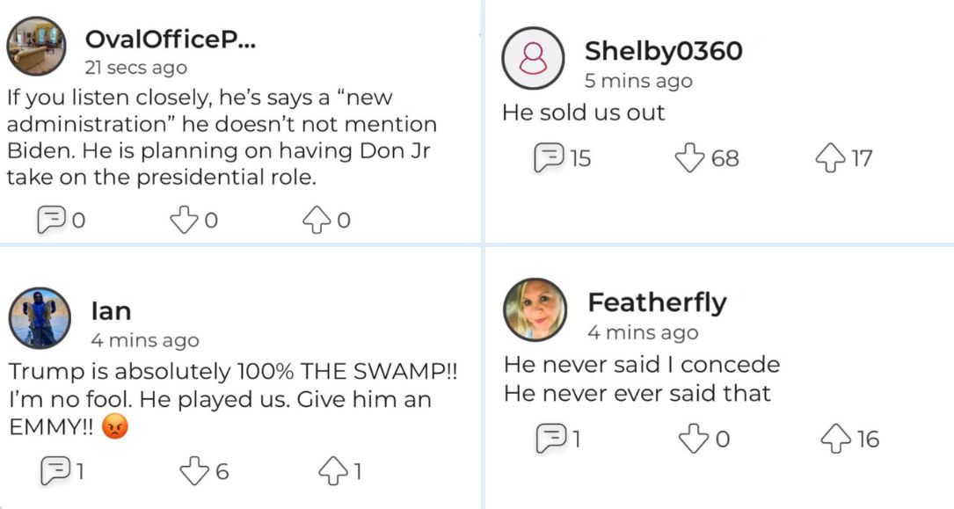Image resolution: width=954 pixels, height=509 pixels.
Task: Click the reply bubble on OvalOfficeP's comment
Action: 51,220
